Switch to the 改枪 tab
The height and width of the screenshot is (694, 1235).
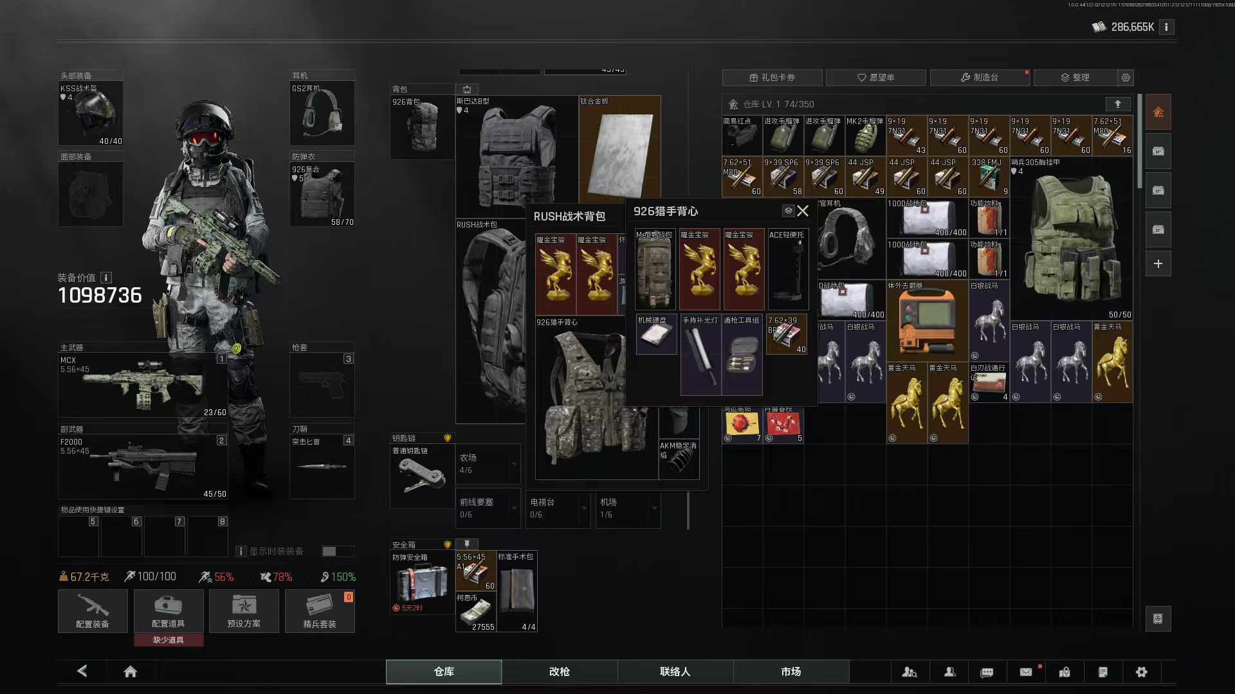560,672
